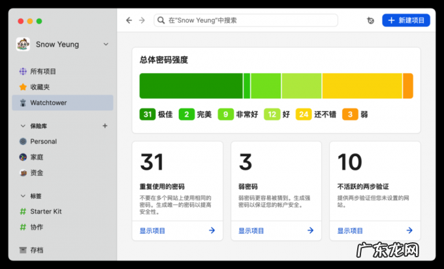Open Snow Yeung account dropdown chevron
This screenshot has height=269, width=444.
tap(106, 44)
